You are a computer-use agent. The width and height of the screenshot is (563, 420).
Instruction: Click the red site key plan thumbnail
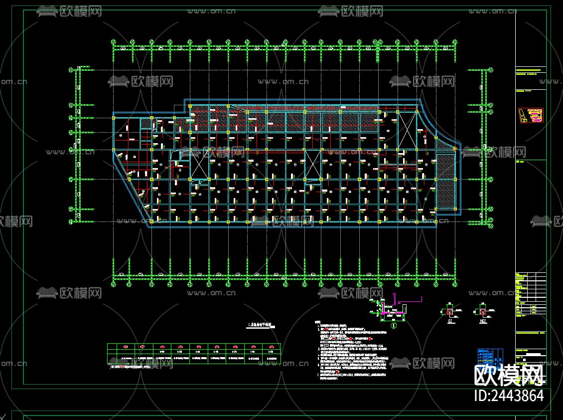531,115
